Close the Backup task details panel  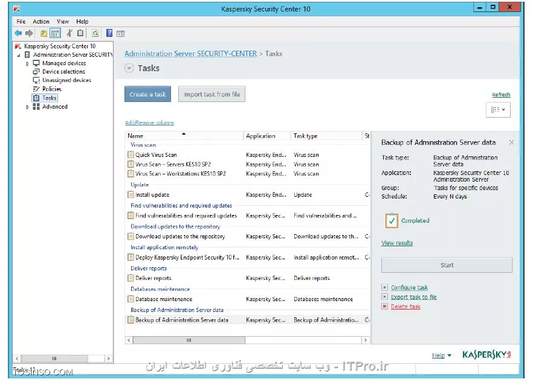tap(511, 142)
